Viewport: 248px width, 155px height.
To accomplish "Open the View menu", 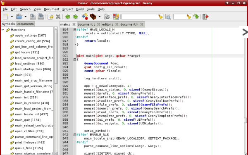I will pos(37,9).
